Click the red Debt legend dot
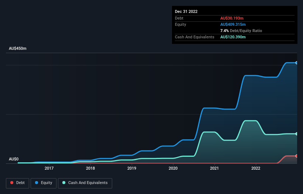This screenshot has height=194, width=303. click(12, 183)
